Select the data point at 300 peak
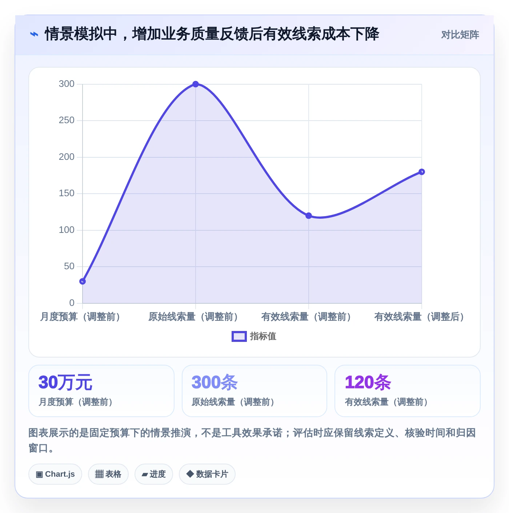The height and width of the screenshot is (513, 509). (x=196, y=84)
